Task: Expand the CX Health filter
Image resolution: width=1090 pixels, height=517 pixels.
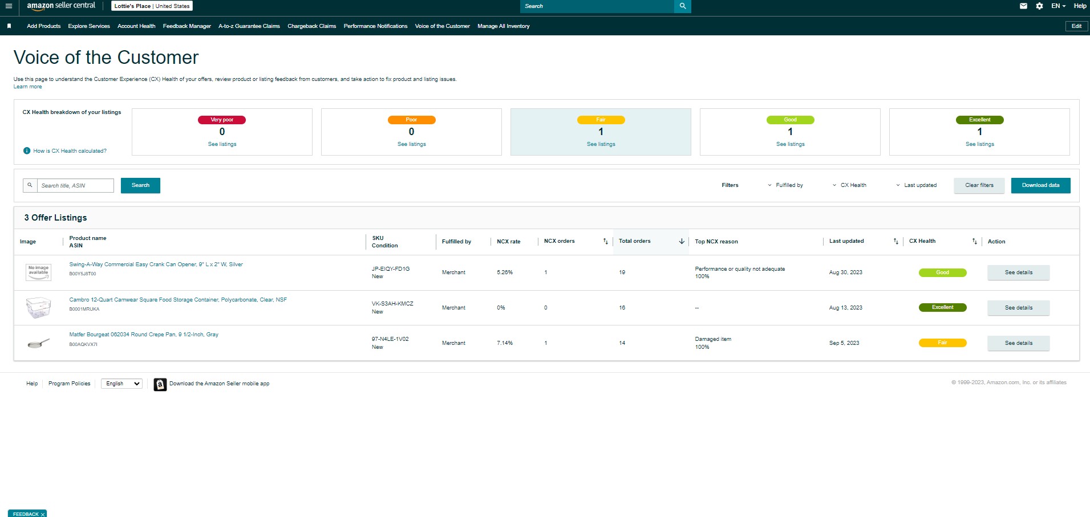Action: pyautogui.click(x=849, y=185)
